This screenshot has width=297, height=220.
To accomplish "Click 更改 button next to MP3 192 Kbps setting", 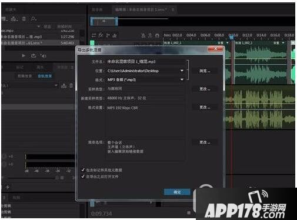I will point(205,107).
